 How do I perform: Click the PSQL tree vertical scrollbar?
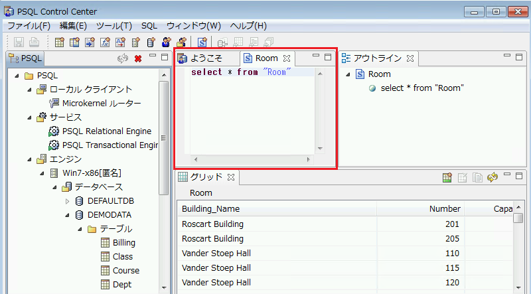pyautogui.click(x=163, y=137)
